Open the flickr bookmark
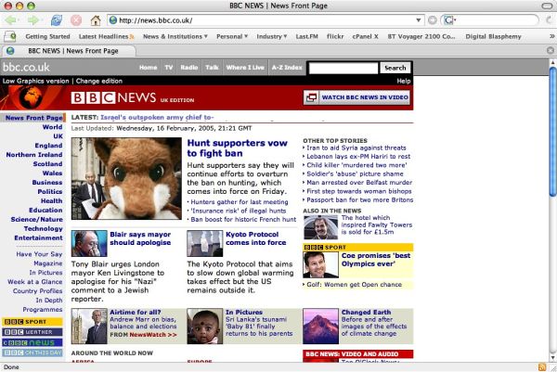Image resolution: width=557 pixels, height=372 pixels. 335,36
